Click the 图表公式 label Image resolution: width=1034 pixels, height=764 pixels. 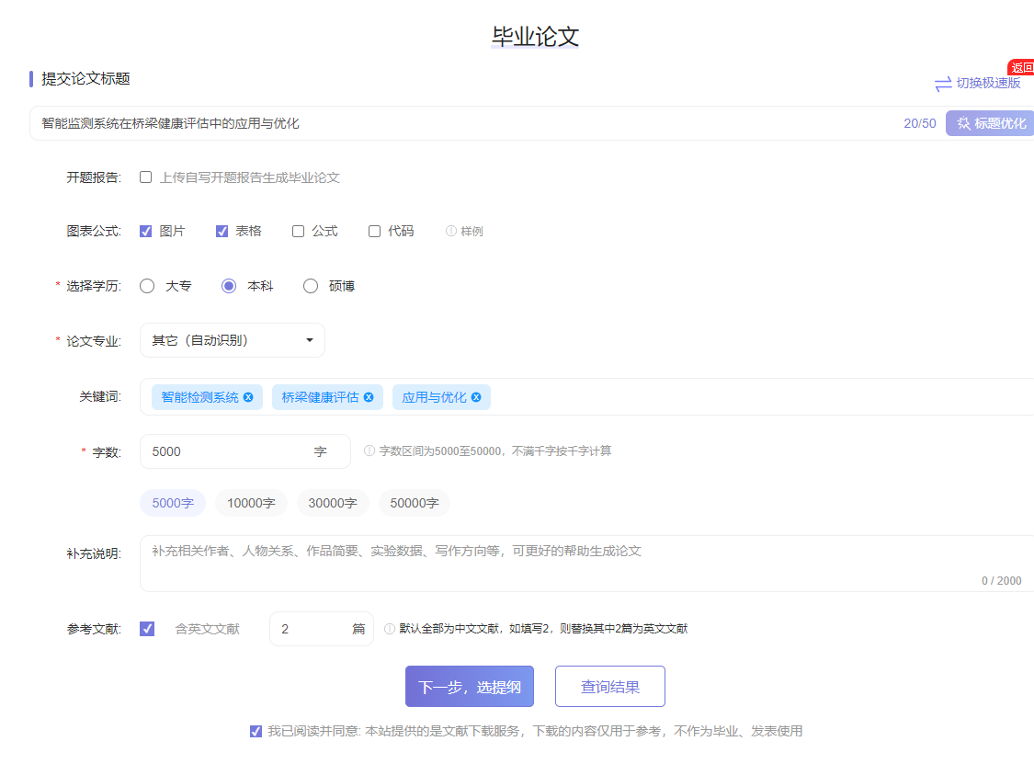click(94, 231)
